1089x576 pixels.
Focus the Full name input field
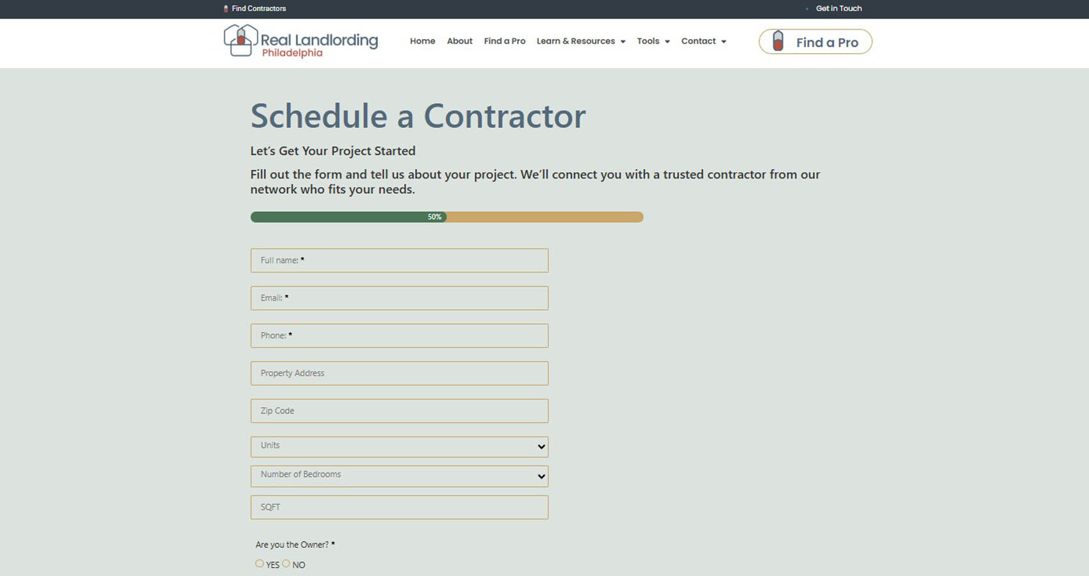[x=399, y=260]
